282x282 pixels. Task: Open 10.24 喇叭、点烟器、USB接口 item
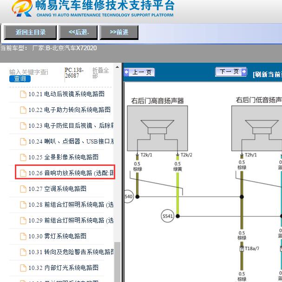click(x=71, y=141)
